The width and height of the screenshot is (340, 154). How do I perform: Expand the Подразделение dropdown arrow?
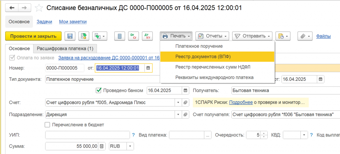tap(178, 114)
